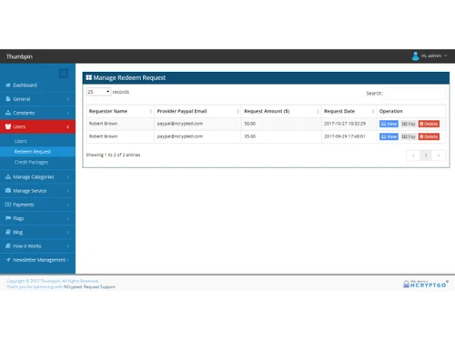The width and height of the screenshot is (455, 341).
Task: Click the Manage Categories icon
Action: pyautogui.click(x=8, y=176)
